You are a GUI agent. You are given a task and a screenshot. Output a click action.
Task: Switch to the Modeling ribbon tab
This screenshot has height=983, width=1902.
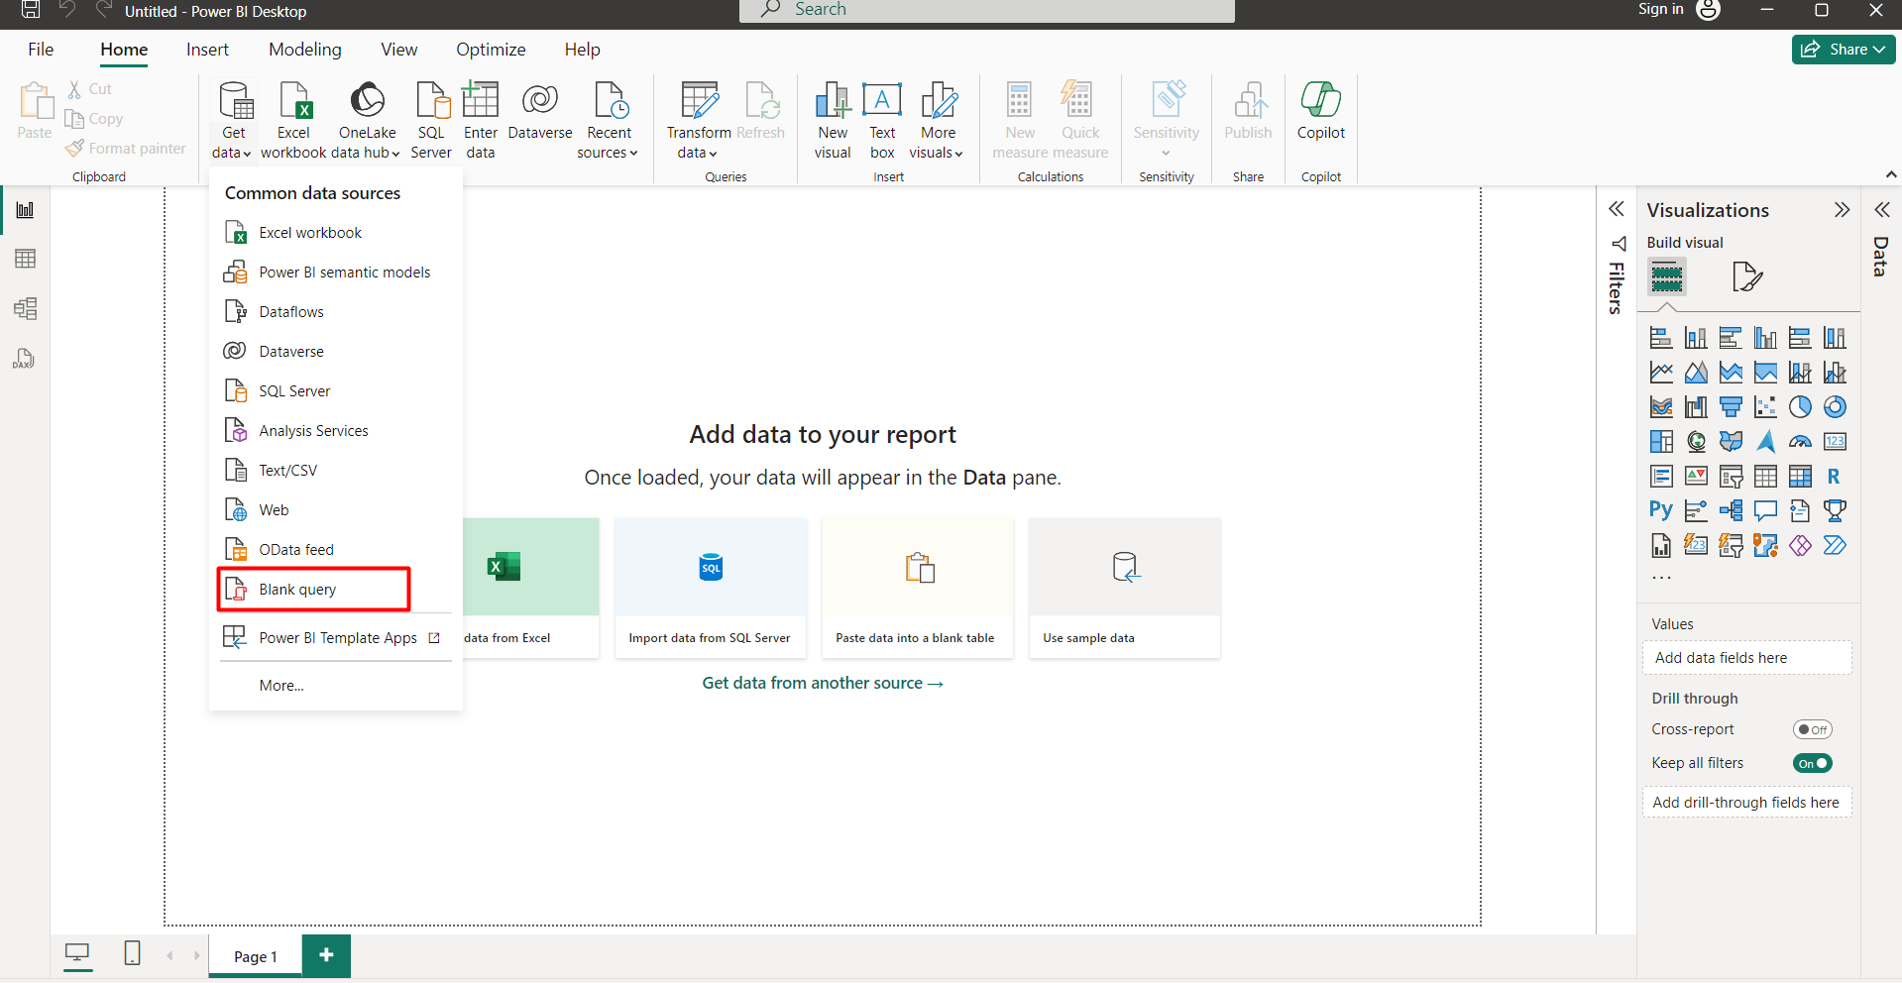pos(304,49)
